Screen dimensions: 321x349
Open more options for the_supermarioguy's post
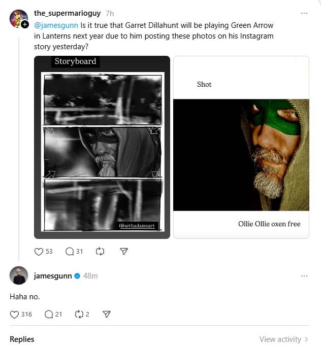click(304, 13)
